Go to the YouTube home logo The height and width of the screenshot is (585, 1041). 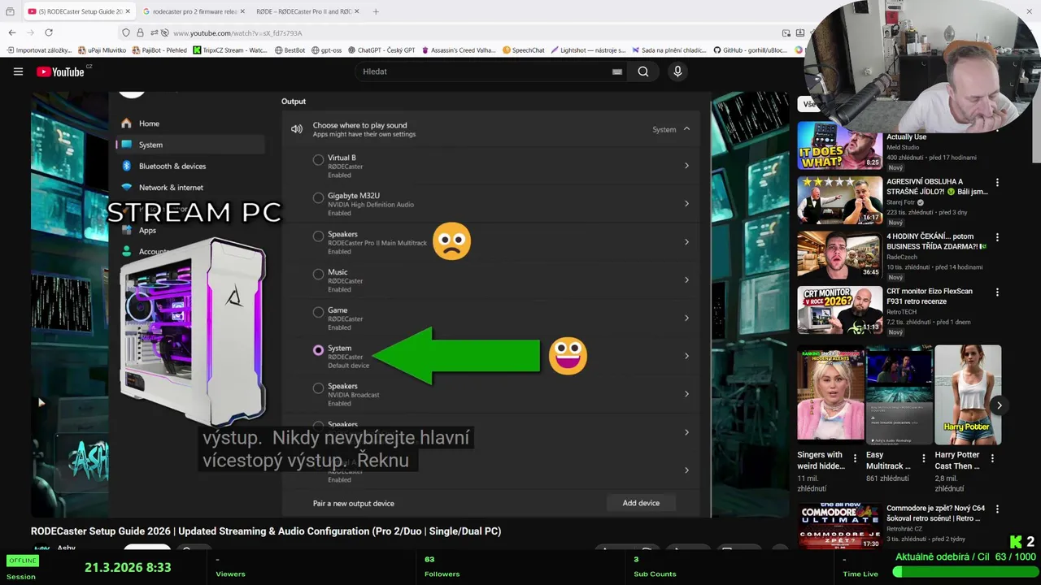click(60, 71)
